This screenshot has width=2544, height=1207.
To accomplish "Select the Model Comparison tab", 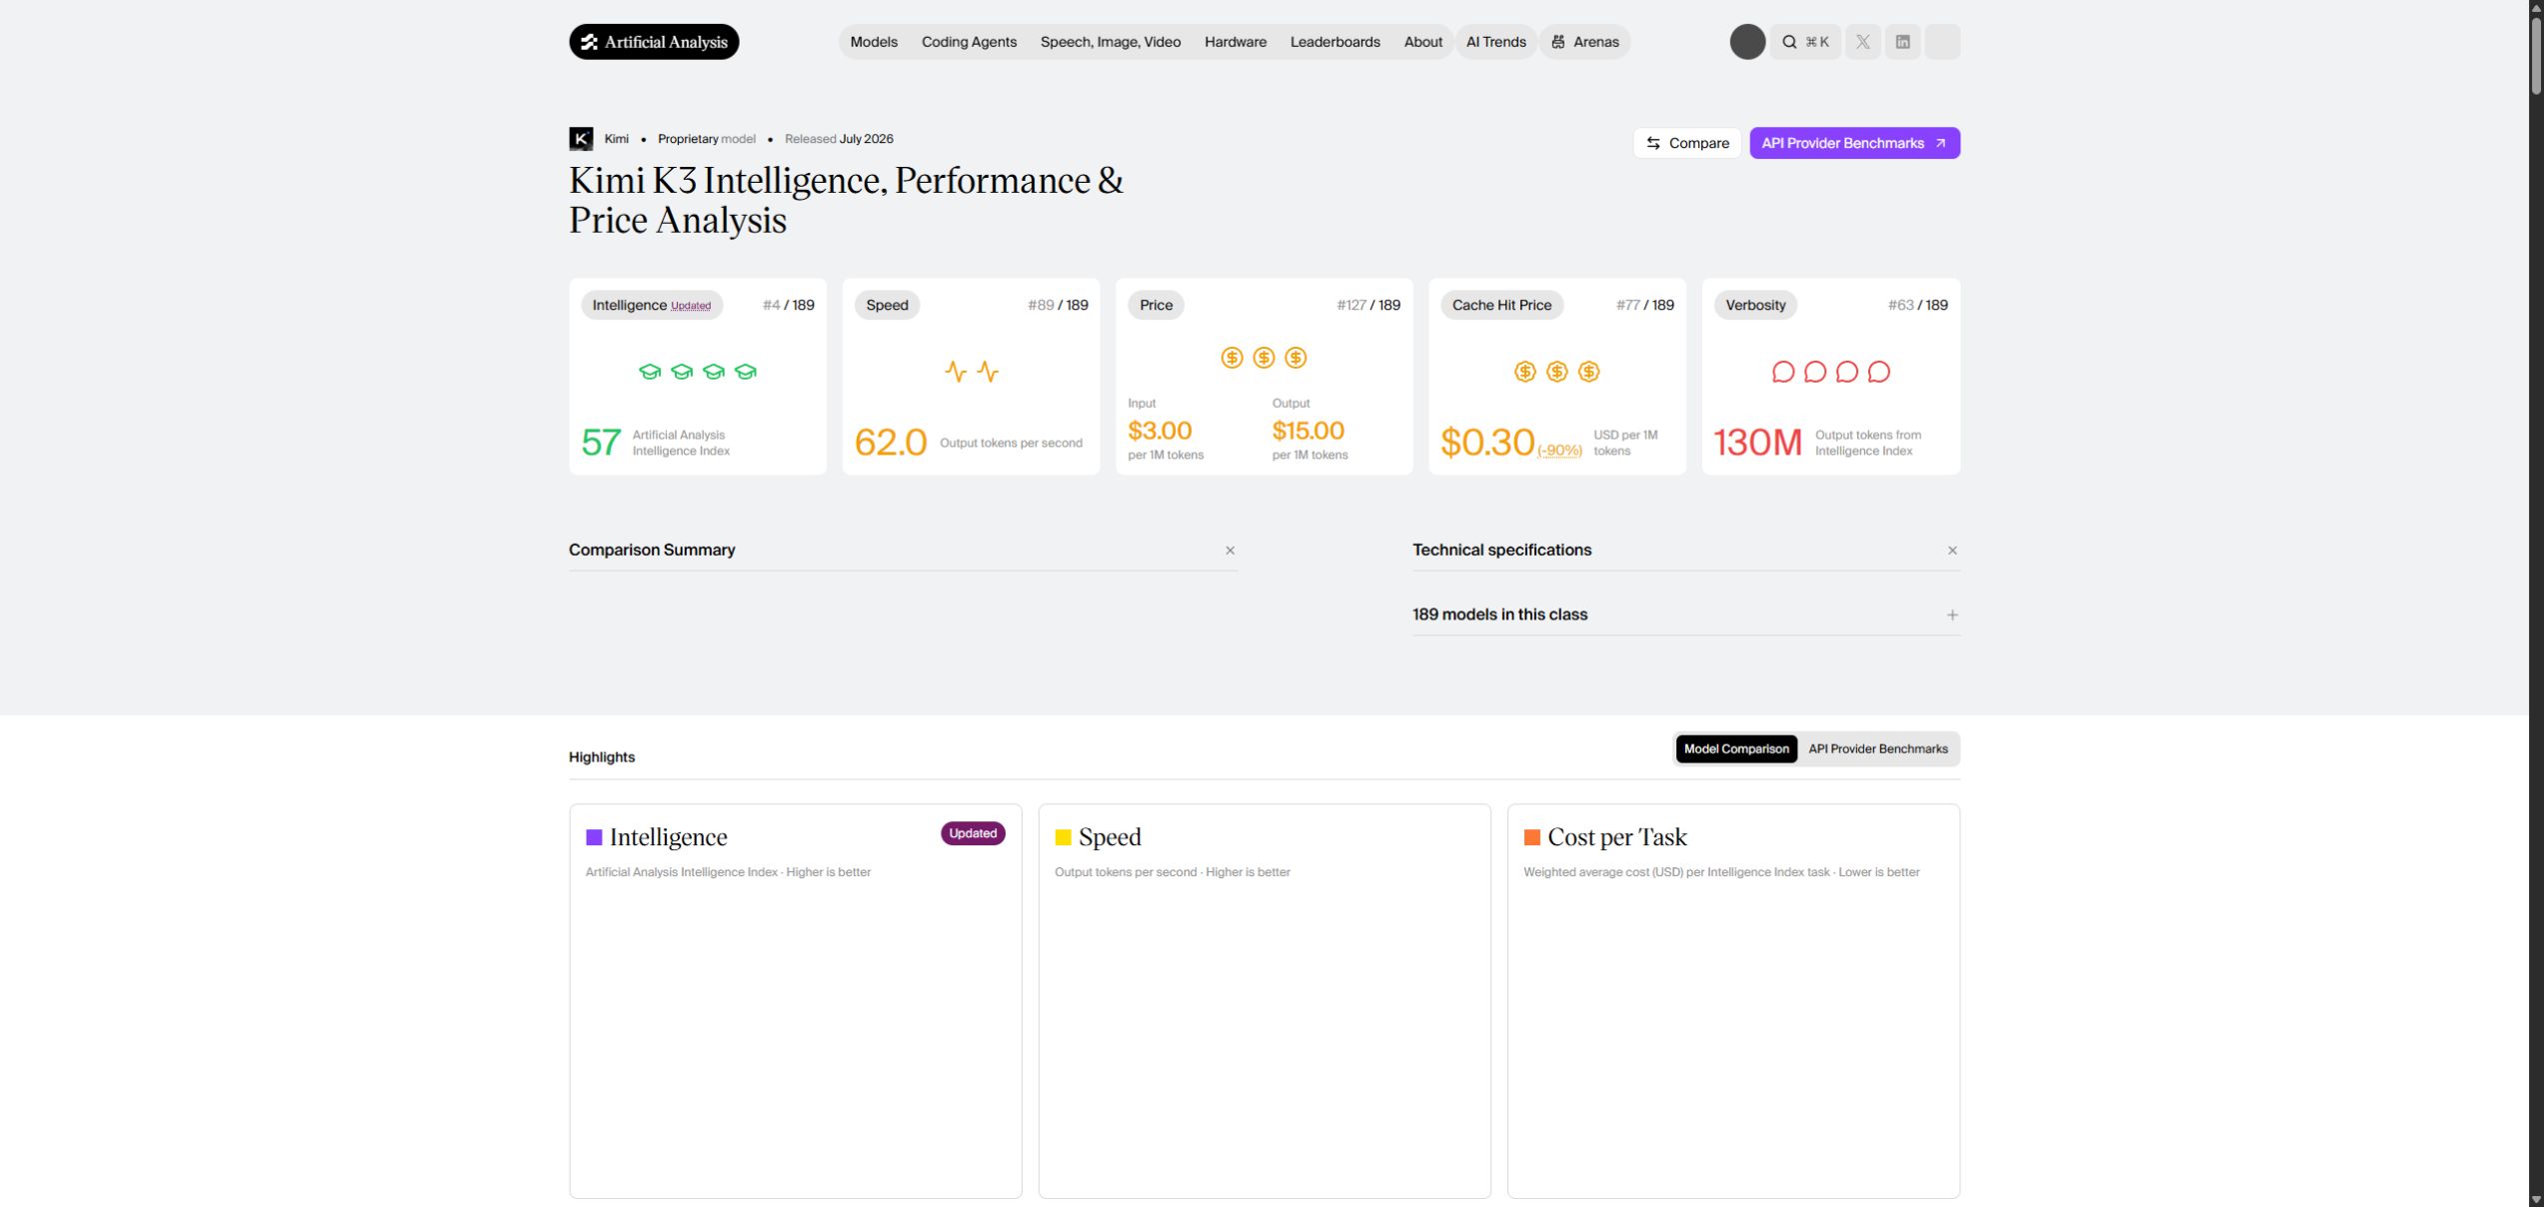I will [1735, 748].
